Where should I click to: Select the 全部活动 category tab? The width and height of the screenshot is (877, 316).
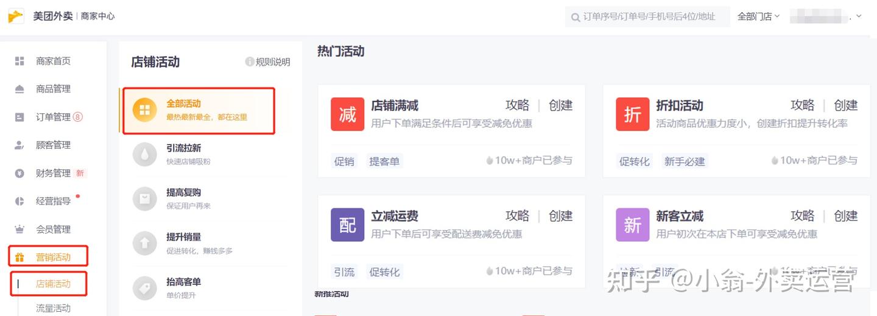tap(199, 110)
